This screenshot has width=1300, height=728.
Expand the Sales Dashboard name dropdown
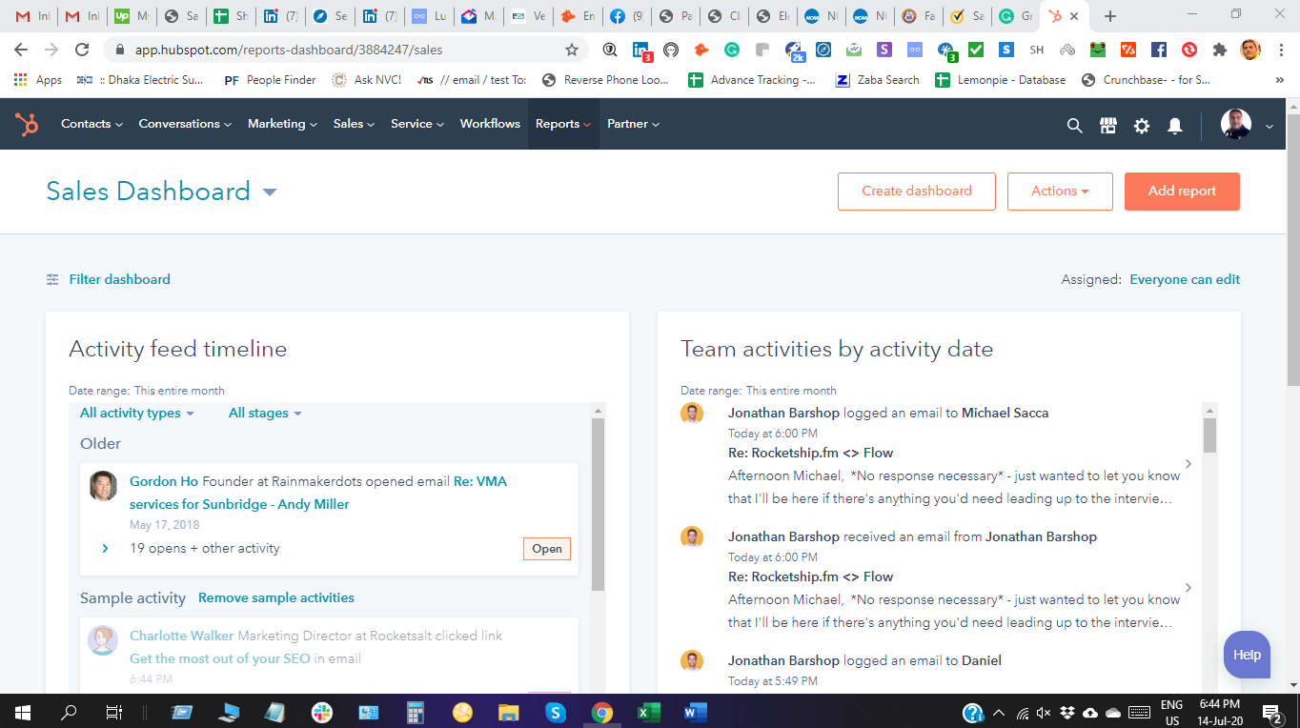[x=270, y=192]
